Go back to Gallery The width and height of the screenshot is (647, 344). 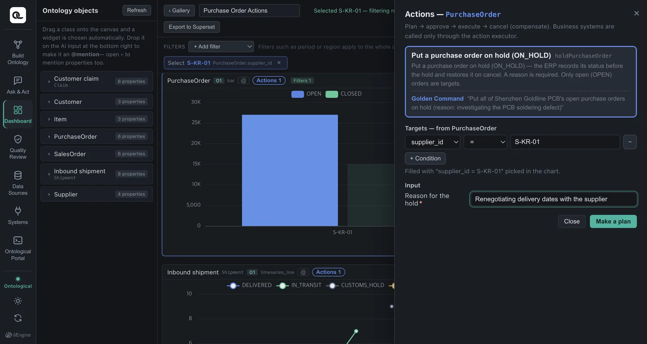coord(179,10)
